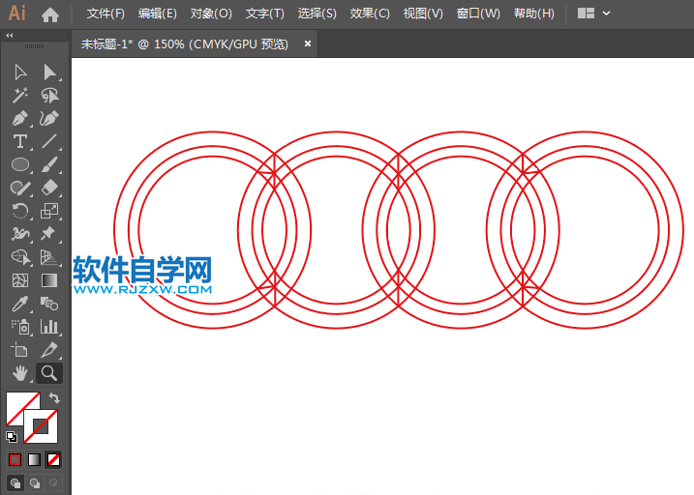Select the Gradient tool
This screenshot has width=694, height=495.
pos(49,280)
